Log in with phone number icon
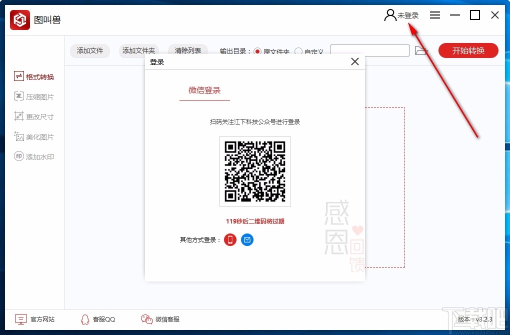Image resolution: width=510 pixels, height=335 pixels. click(x=229, y=239)
